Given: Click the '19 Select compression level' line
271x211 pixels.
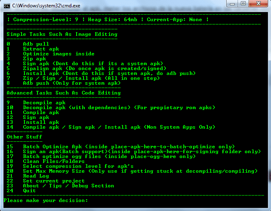Looking at the screenshot, I should click(70, 166).
